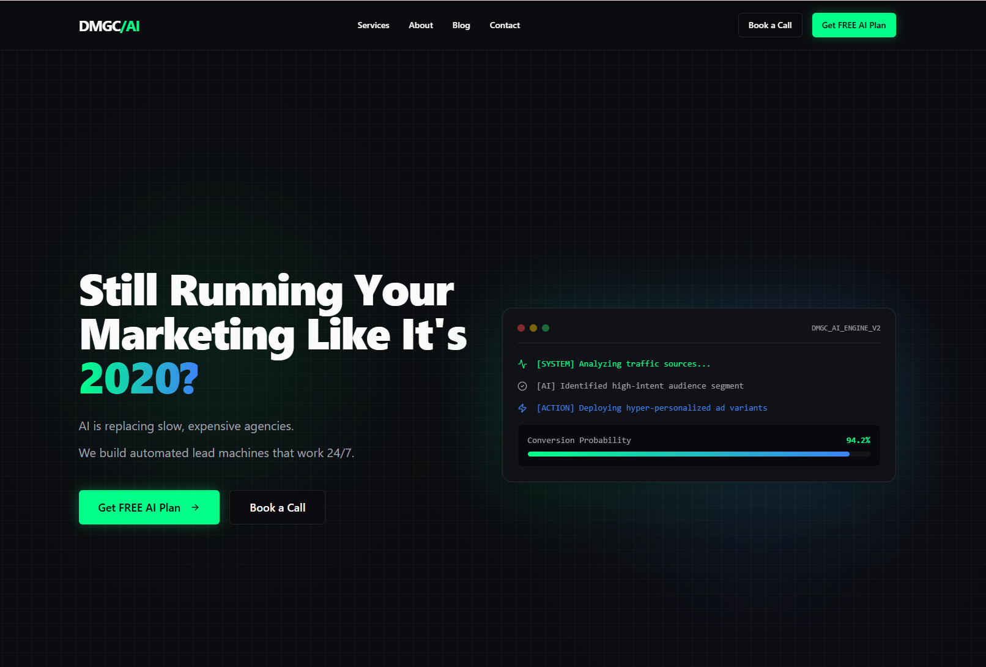This screenshot has height=667, width=986.
Task: Open the Blog link in navigation
Action: [x=461, y=25]
